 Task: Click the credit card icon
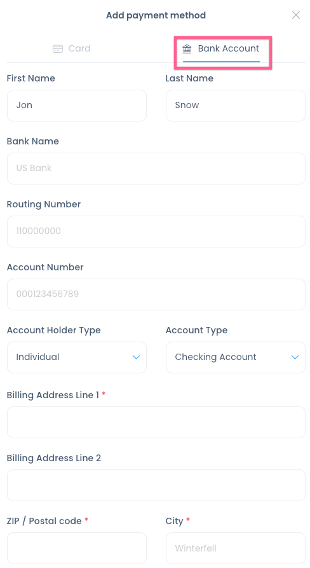(x=58, y=48)
